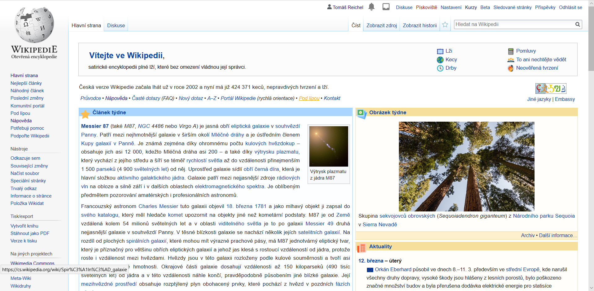Open the Kontakt link
Viewport: 594px width, 291px height.
[332, 98]
